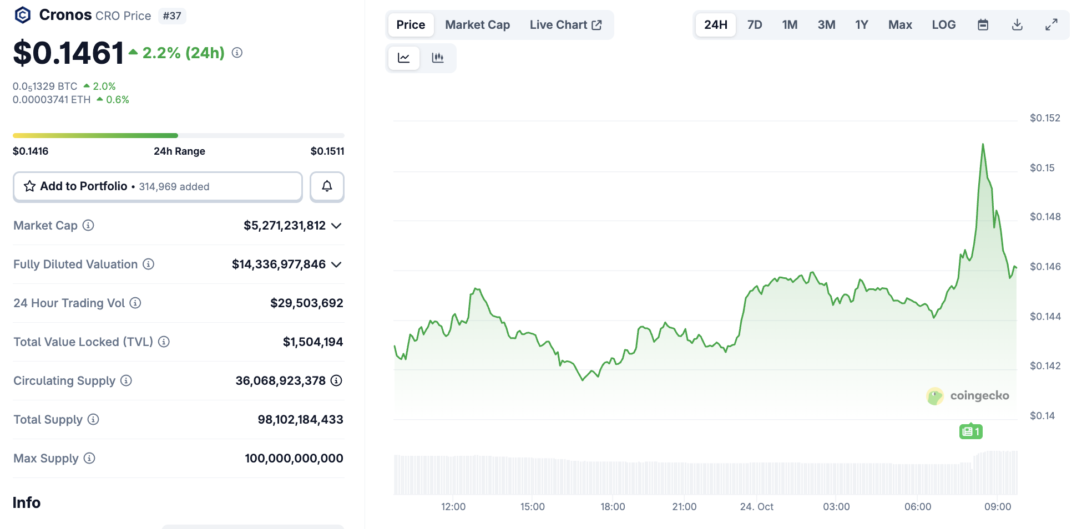Switch to the Market Cap tab
Viewport: 1087px width, 529px height.
477,24
